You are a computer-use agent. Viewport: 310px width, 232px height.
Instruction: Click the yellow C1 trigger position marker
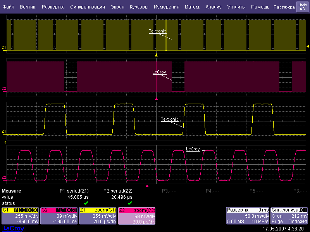coord(156,55)
